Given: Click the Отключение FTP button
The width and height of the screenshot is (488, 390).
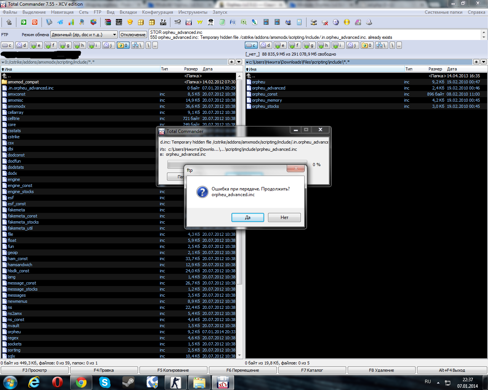Looking at the screenshot, I should pos(133,35).
